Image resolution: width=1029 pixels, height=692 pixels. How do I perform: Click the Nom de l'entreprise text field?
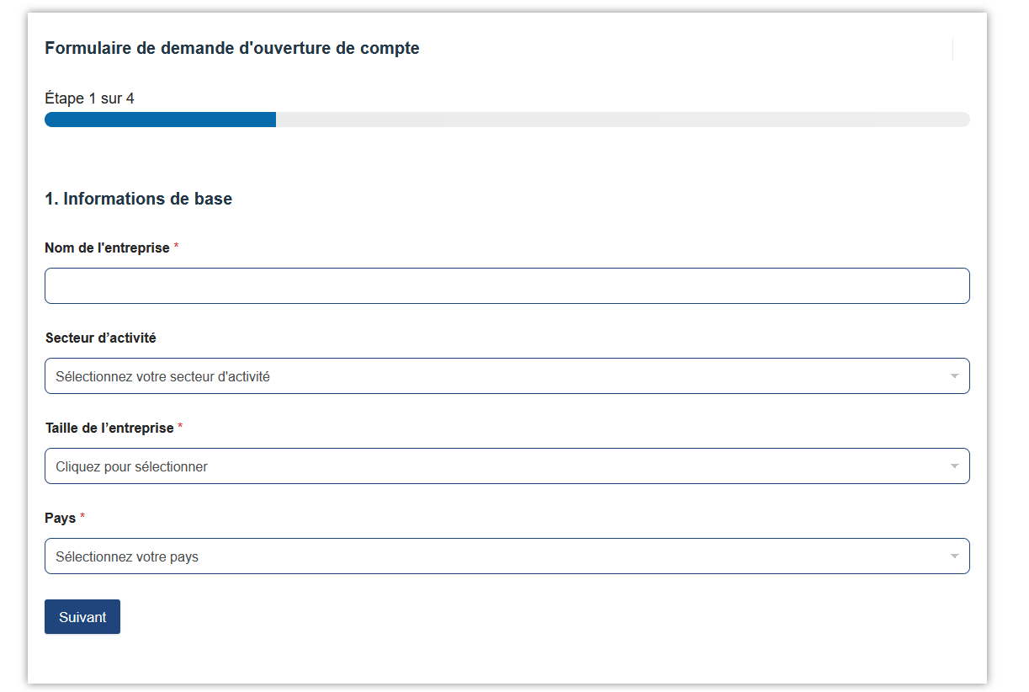tap(507, 286)
